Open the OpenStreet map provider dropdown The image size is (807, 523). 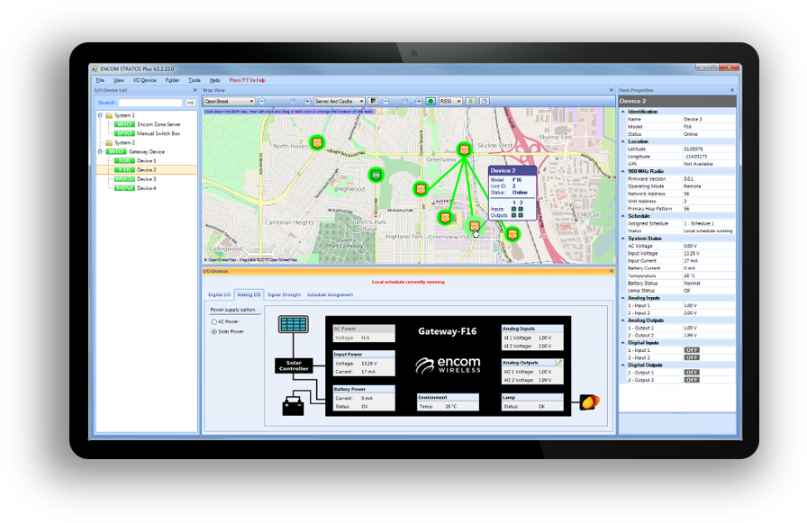[229, 102]
